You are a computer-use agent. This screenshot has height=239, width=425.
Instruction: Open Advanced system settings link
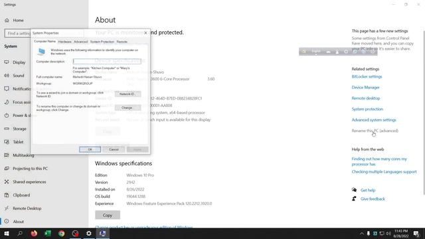pos(374,120)
